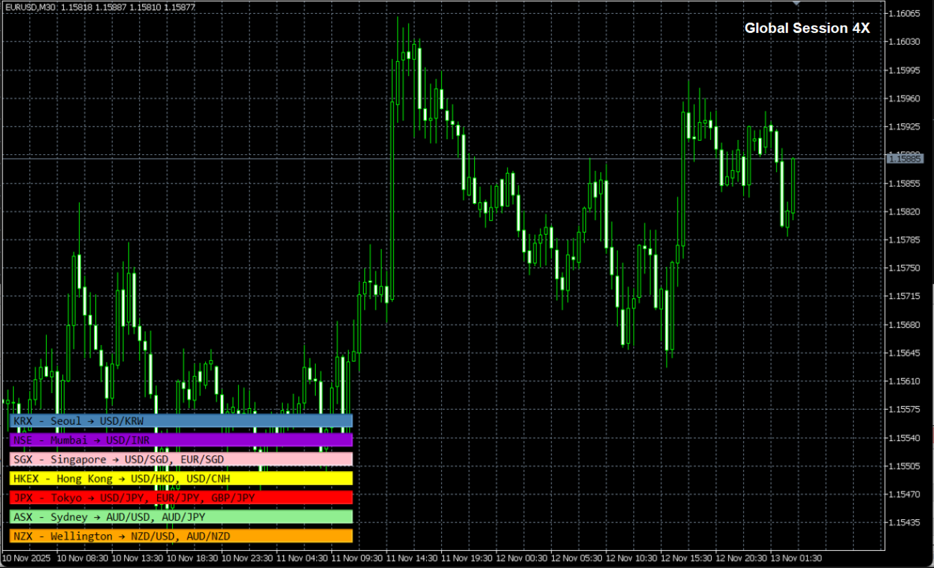
Task: Click the blue KRX - Seoul USD/KRW band
Action: [x=178, y=421]
